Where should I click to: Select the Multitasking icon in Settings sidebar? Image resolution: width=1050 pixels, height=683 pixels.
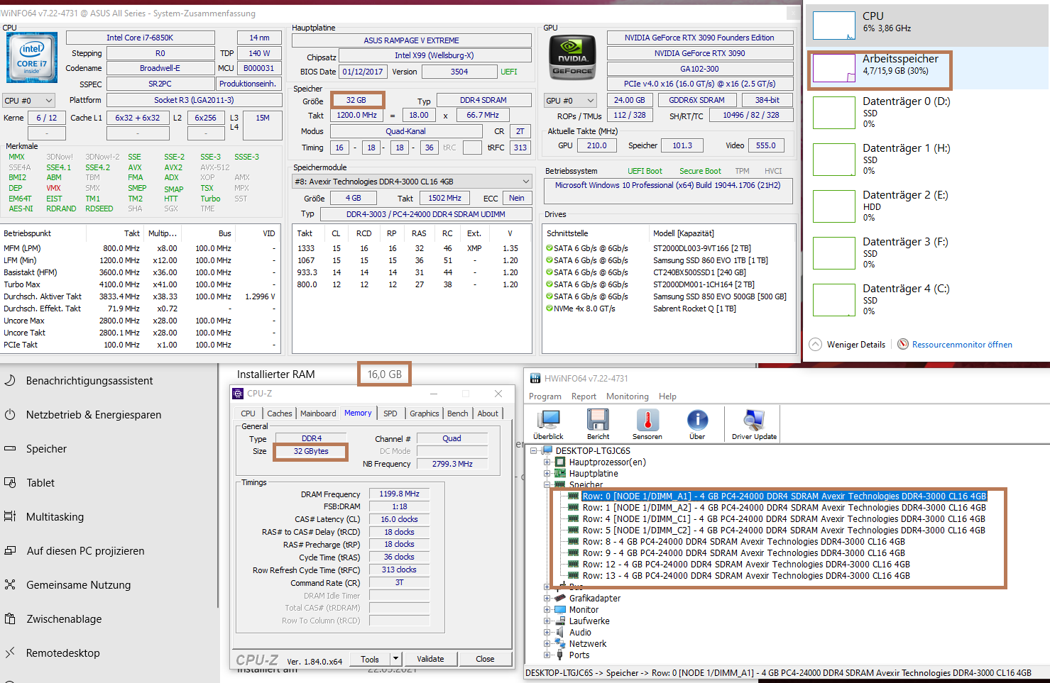pyautogui.click(x=10, y=516)
